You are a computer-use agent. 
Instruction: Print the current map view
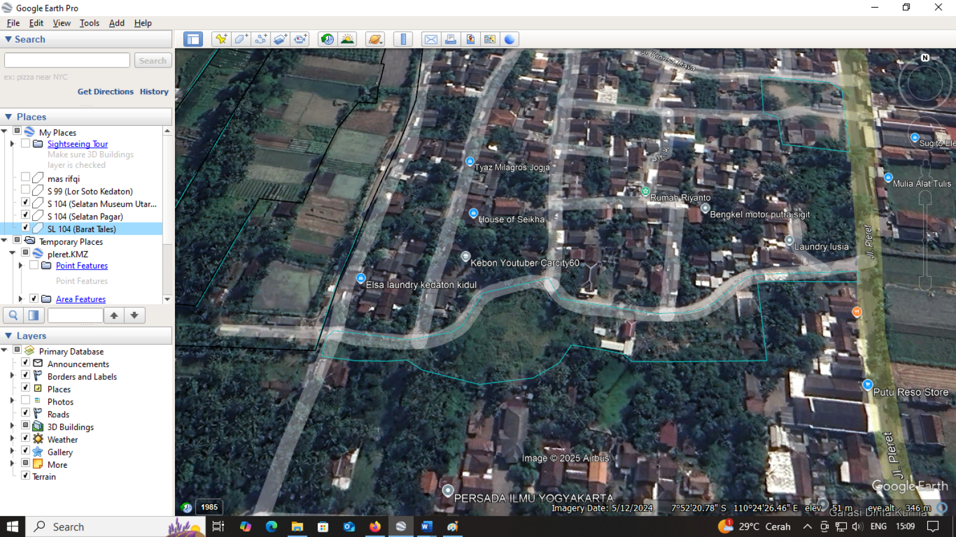coord(450,39)
